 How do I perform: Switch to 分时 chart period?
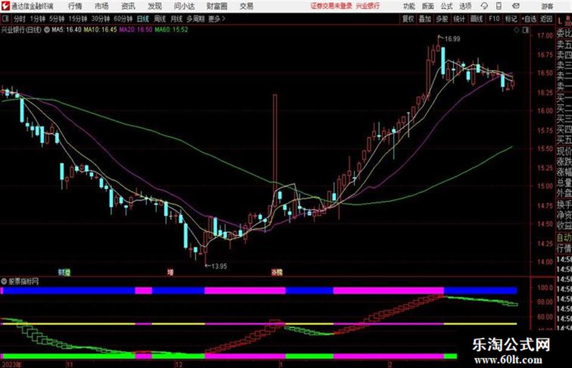pos(20,19)
